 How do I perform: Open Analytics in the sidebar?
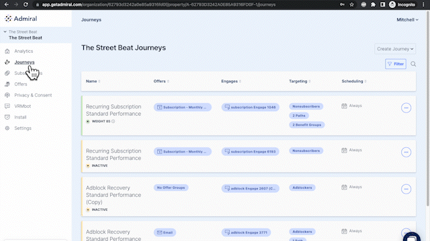coord(24,51)
